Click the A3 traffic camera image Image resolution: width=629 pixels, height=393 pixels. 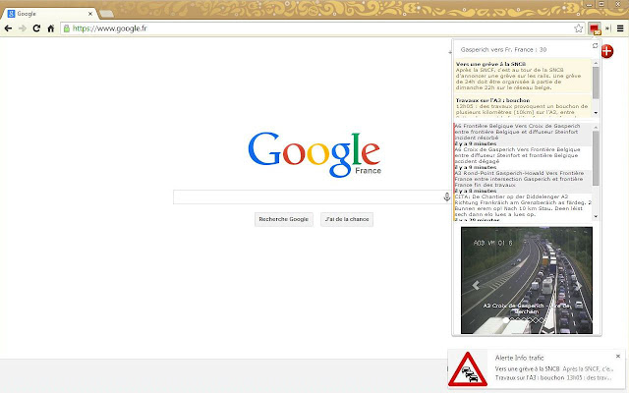527,280
